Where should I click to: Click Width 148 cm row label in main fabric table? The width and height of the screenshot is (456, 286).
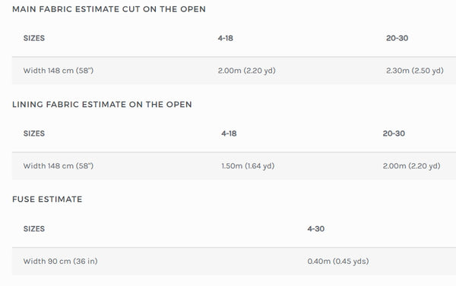click(59, 71)
